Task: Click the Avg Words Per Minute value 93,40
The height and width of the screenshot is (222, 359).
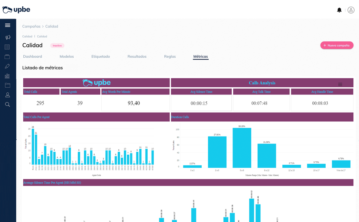Action: (134, 103)
